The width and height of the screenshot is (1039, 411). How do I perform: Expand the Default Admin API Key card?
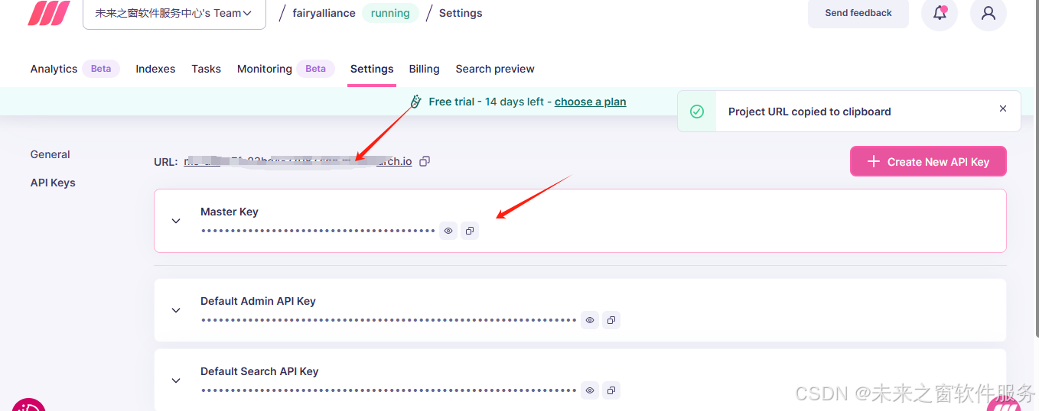[x=176, y=310]
